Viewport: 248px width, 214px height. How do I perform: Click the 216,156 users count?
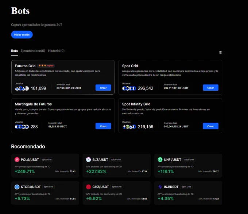click(x=146, y=127)
